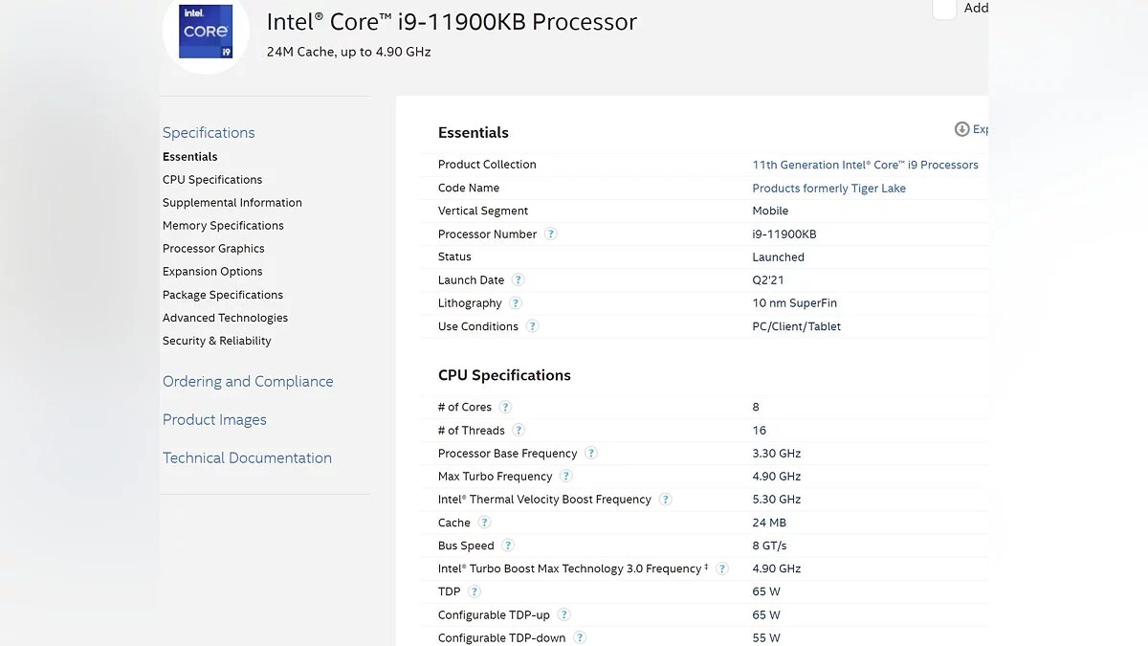Open Ordering and Compliance section
The width and height of the screenshot is (1148, 646).
[248, 381]
